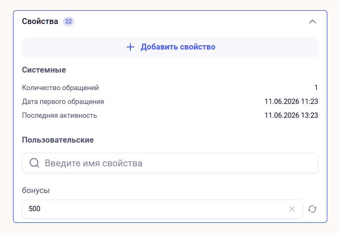Image resolution: width=340 pixels, height=233 pixels.
Task: Click the бонусы property label
Action: tap(36, 190)
